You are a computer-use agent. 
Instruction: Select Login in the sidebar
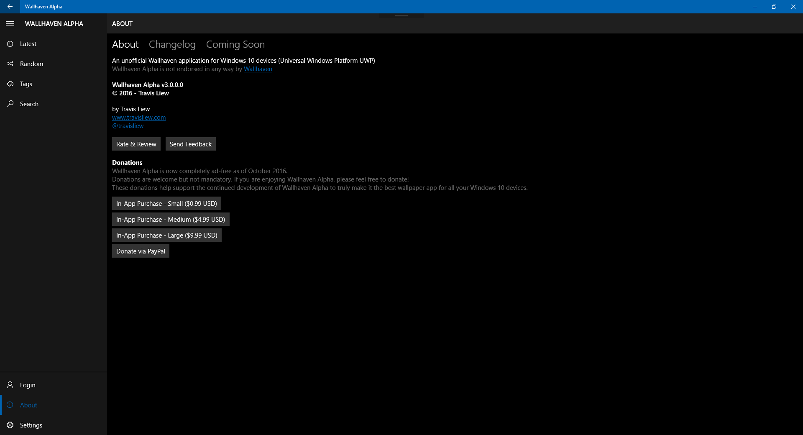(x=54, y=385)
